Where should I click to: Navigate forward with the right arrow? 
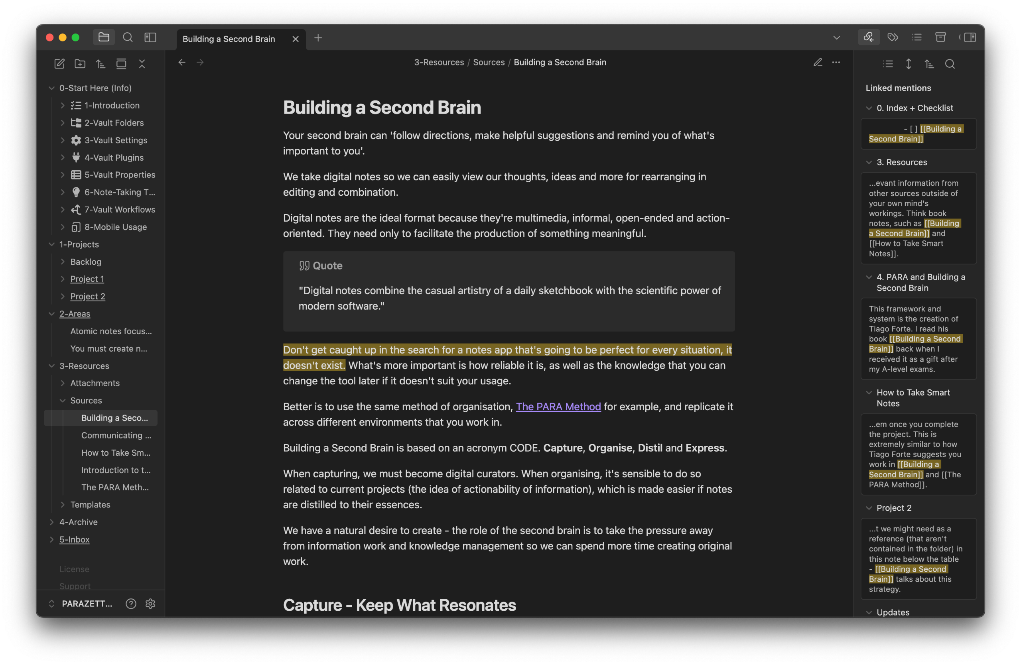[200, 62]
